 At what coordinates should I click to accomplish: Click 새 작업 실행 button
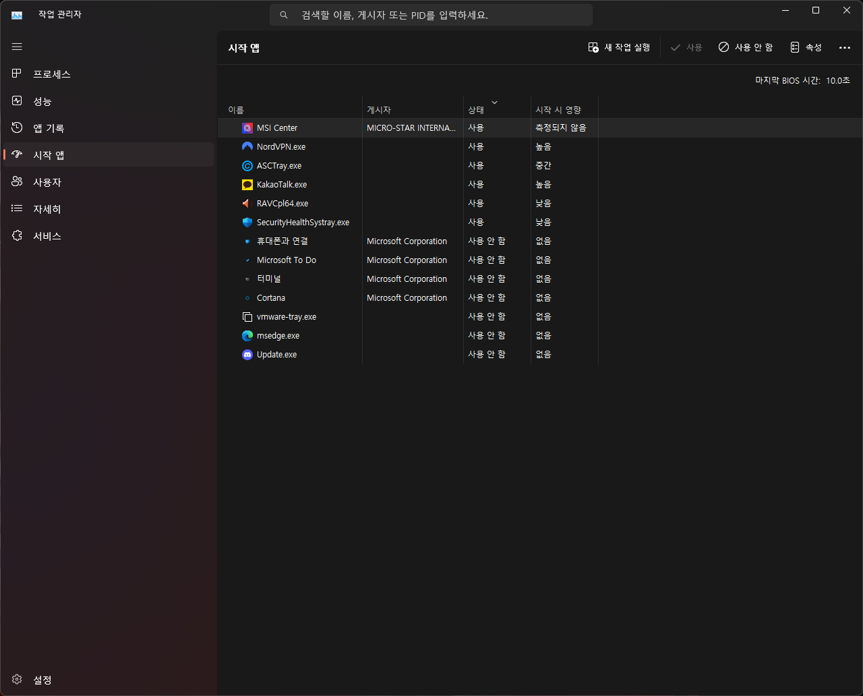click(x=619, y=47)
